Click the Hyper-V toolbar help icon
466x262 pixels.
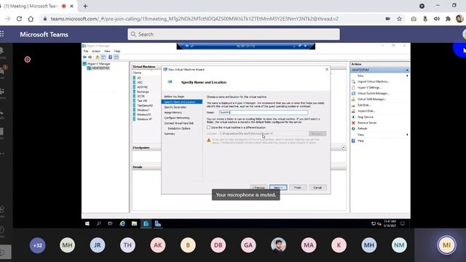click(110, 57)
